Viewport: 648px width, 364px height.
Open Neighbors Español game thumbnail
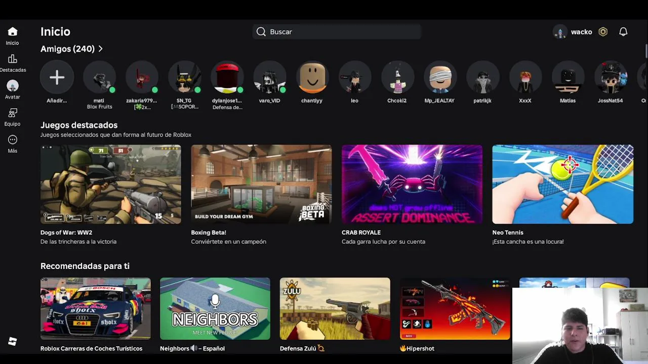[x=215, y=308]
